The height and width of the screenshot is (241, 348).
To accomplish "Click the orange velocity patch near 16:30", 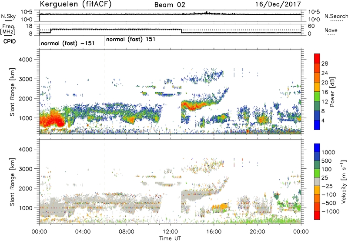I will [x=220, y=207].
